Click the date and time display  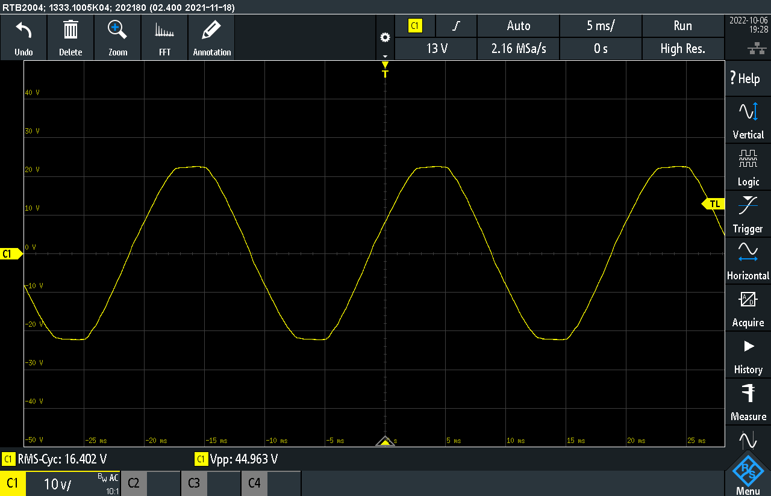(748, 24)
